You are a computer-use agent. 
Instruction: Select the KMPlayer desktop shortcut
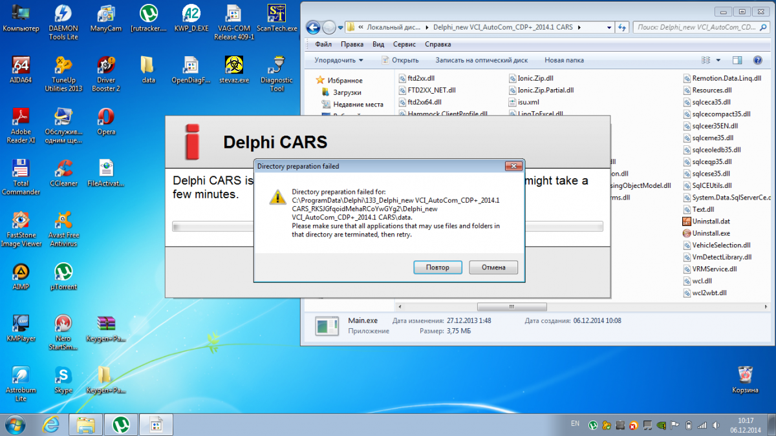pos(21,328)
